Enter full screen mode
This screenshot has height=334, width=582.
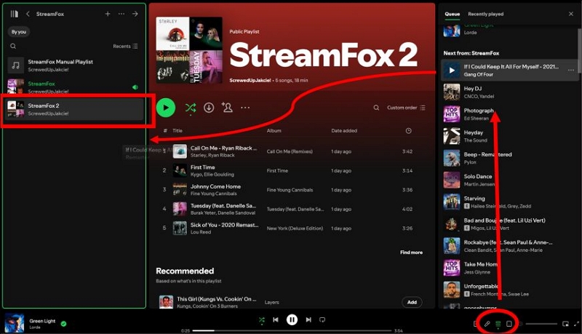[576, 324]
